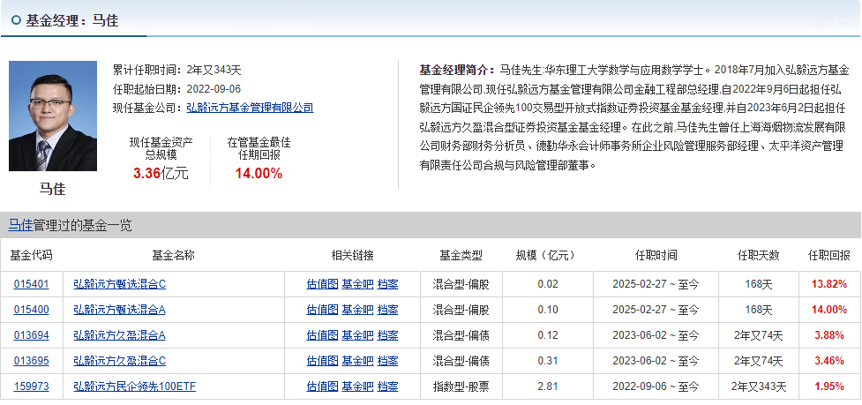Open 估值图 for 弘毅远方甄选混合C row

click(x=322, y=284)
